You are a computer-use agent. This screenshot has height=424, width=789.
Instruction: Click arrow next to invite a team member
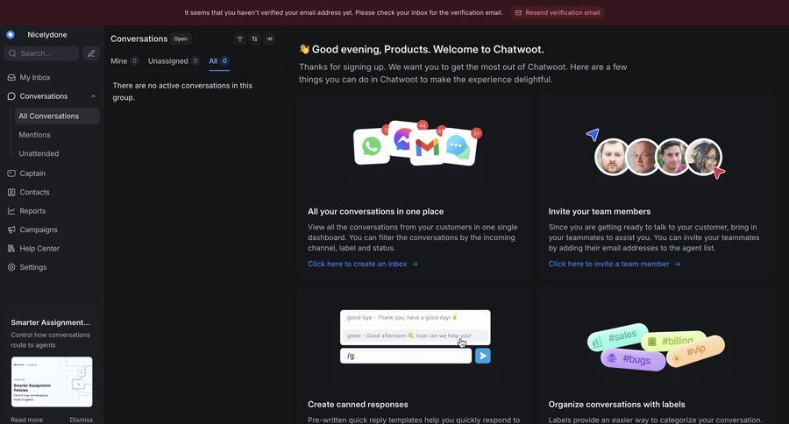click(677, 264)
